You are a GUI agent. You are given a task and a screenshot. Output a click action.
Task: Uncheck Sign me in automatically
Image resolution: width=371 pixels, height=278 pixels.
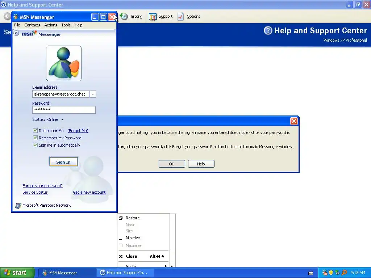pyautogui.click(x=35, y=145)
